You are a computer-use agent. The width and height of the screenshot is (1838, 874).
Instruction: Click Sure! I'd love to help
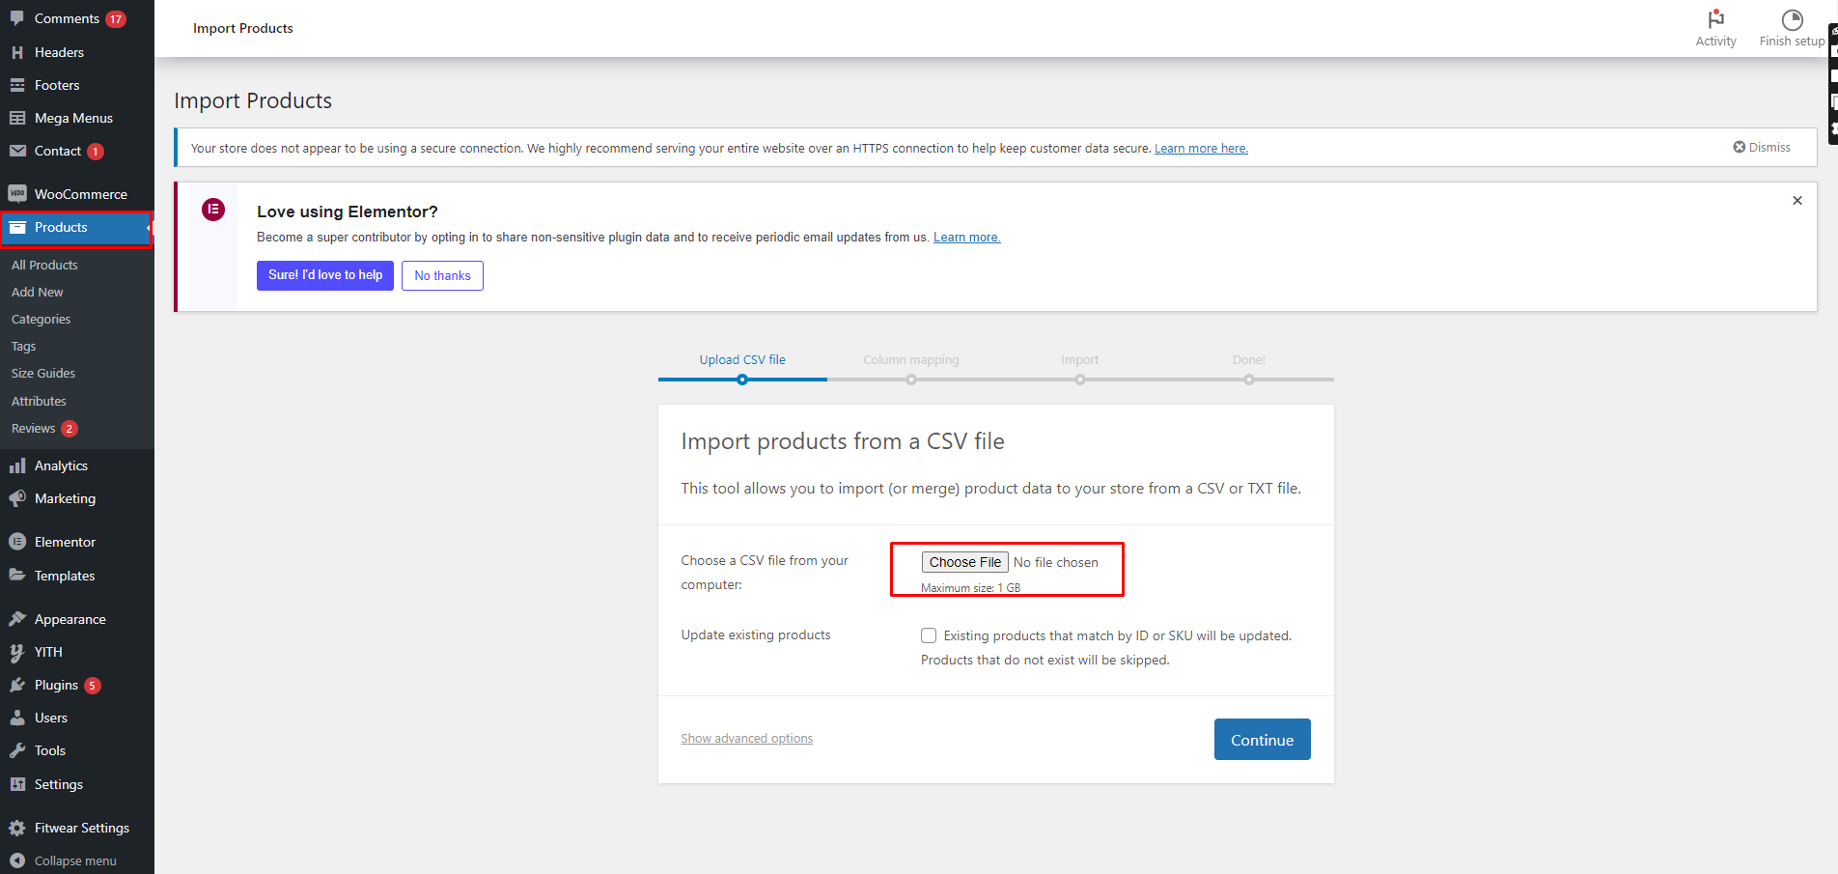[325, 275]
